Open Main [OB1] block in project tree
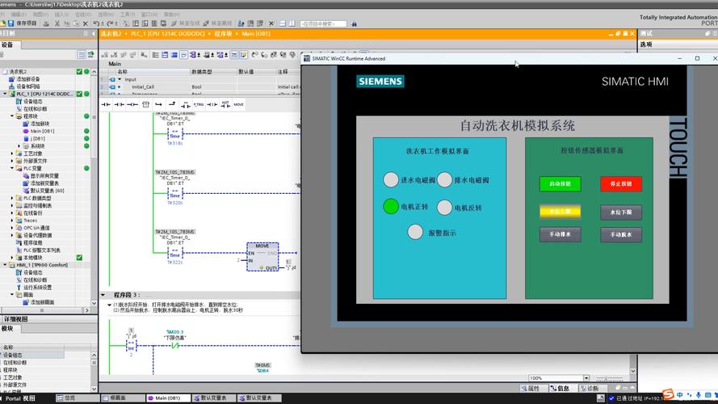This screenshot has height=404, width=718. point(43,131)
